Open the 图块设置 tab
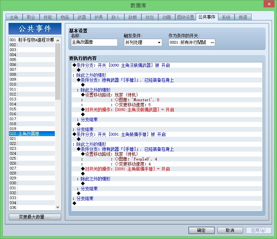Viewport: 277px width, 239px height. coord(185,17)
